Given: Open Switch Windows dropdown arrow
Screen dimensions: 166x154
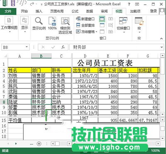Looking at the screenshot, I should (124, 32).
